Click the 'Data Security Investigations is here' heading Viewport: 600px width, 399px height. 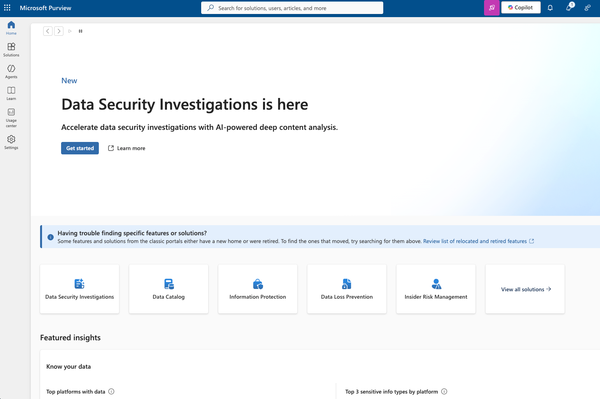point(185,104)
